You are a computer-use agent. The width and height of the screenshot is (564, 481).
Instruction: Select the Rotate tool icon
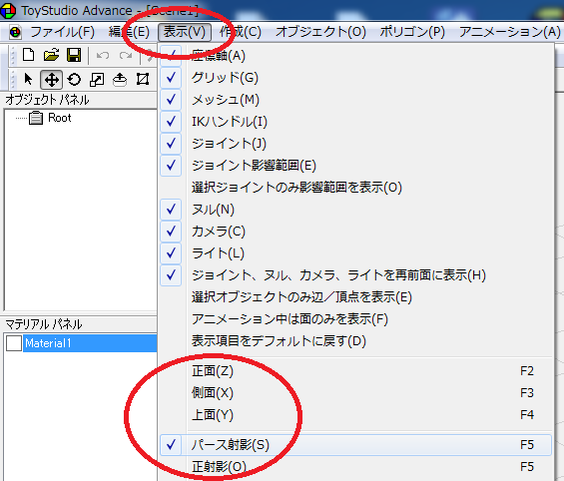click(x=74, y=80)
